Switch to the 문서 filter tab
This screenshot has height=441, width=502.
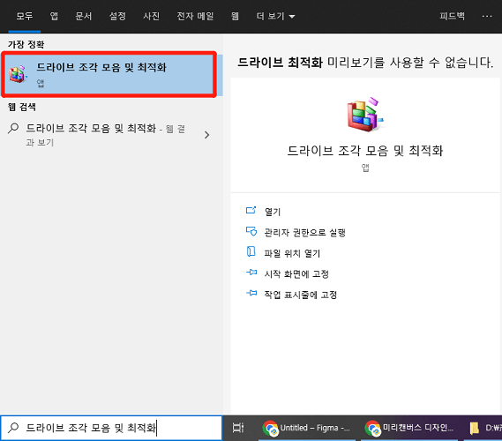click(83, 16)
